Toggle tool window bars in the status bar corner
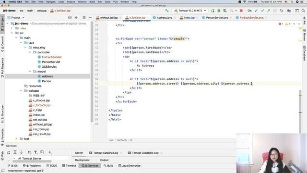This screenshot has height=173, width=307. point(3,171)
